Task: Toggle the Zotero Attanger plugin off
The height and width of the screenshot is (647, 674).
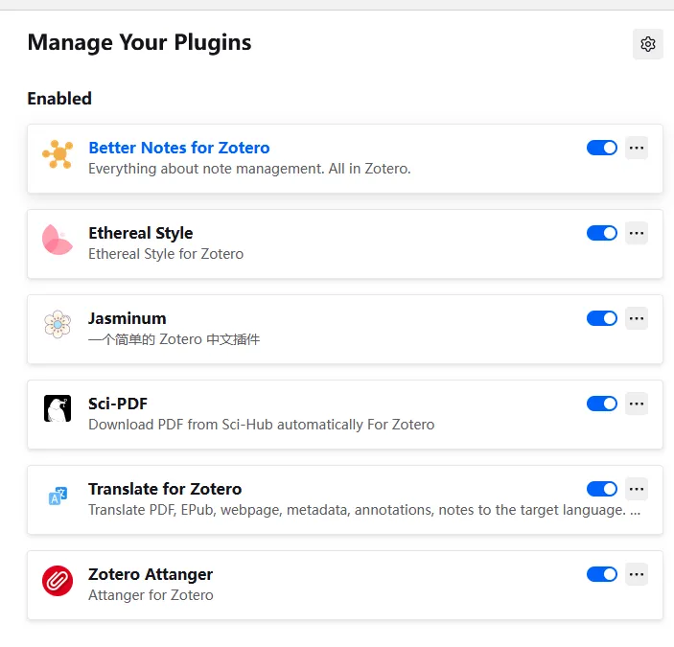Action: point(602,574)
